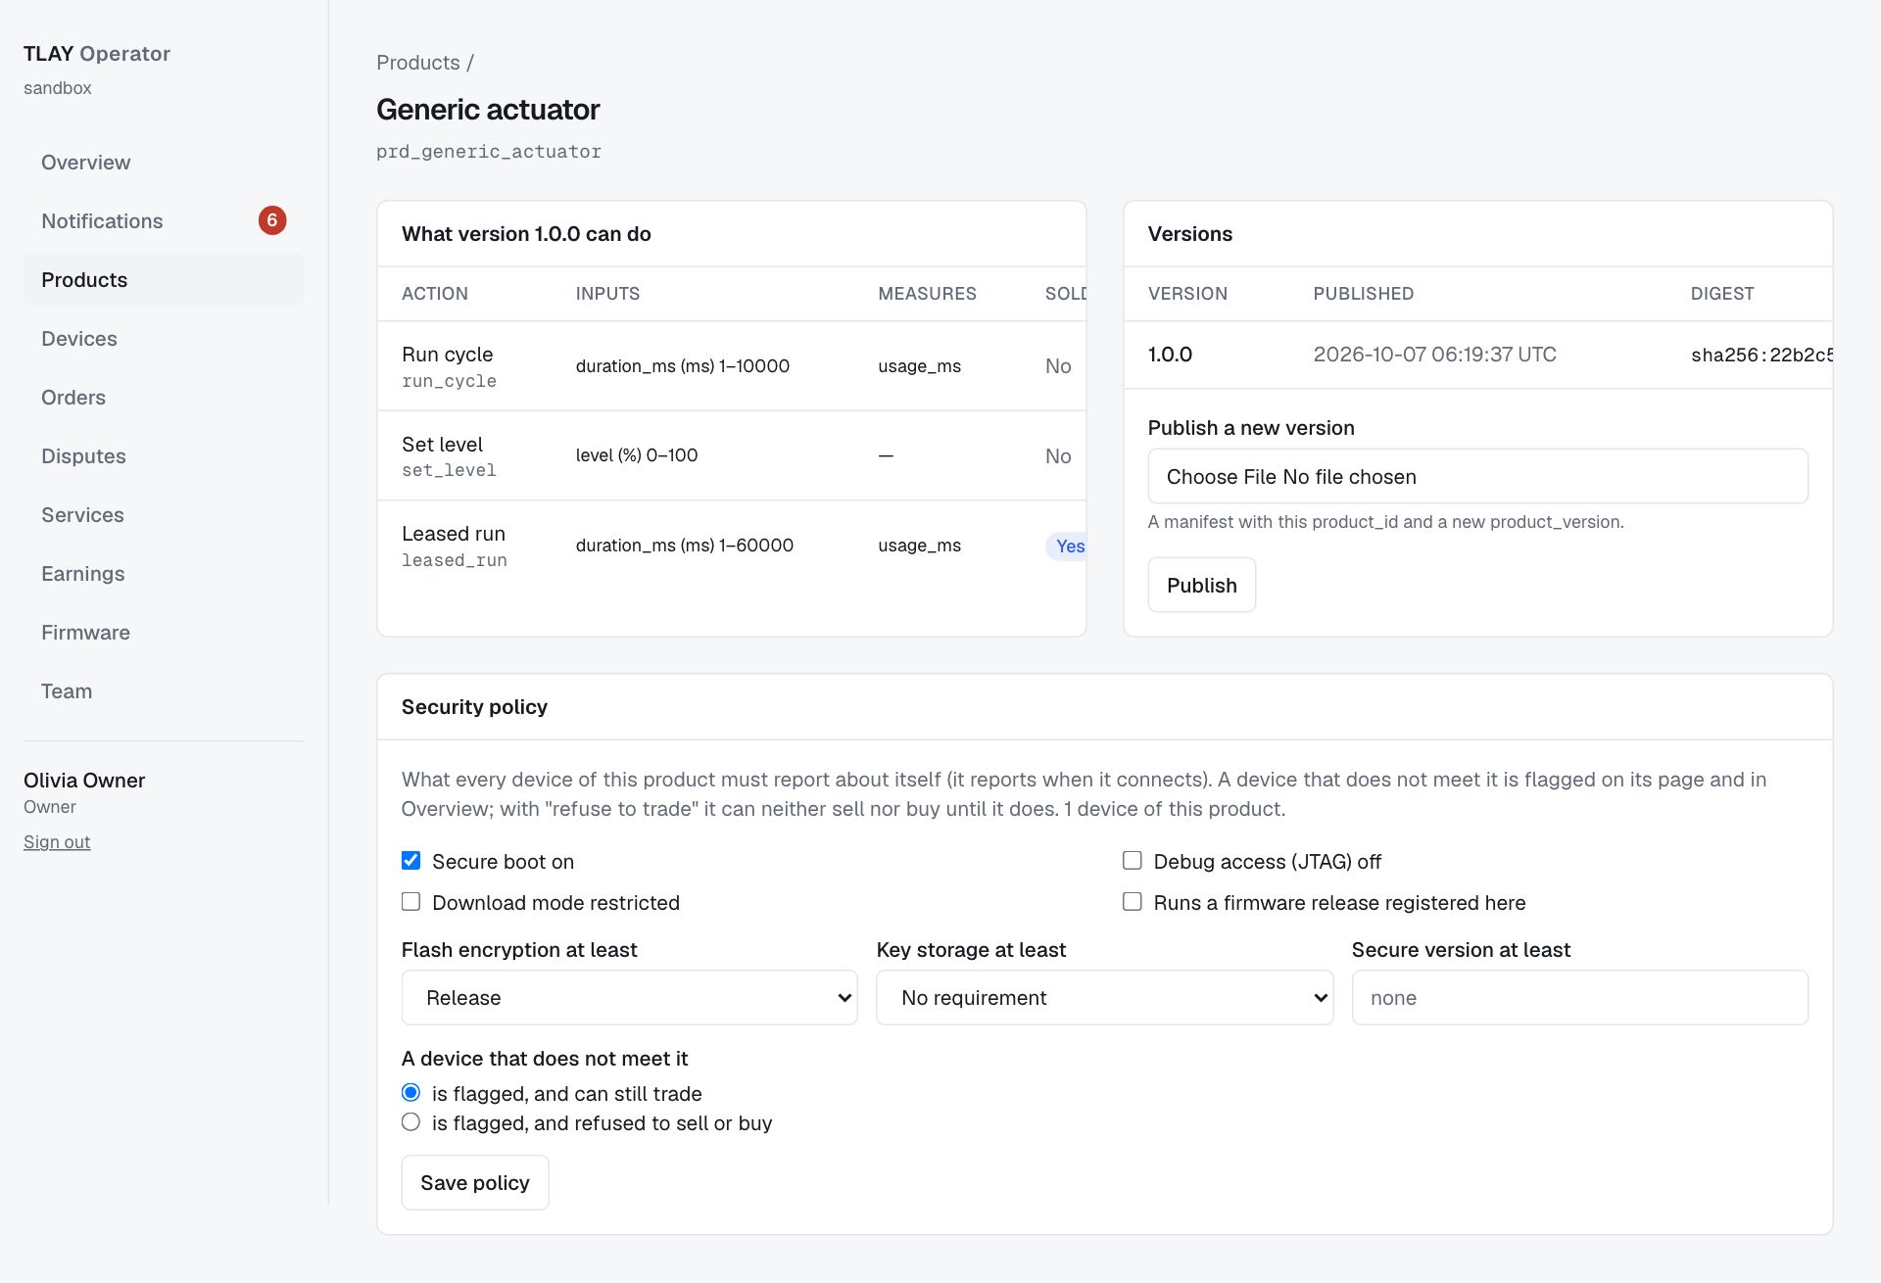1881x1283 pixels.
Task: Click the Run cycle action row
Action: 732,366
